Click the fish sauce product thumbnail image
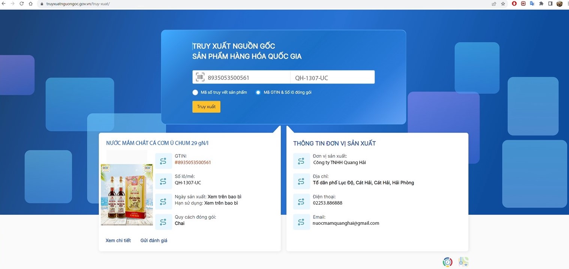The image size is (569, 269). pos(127,195)
